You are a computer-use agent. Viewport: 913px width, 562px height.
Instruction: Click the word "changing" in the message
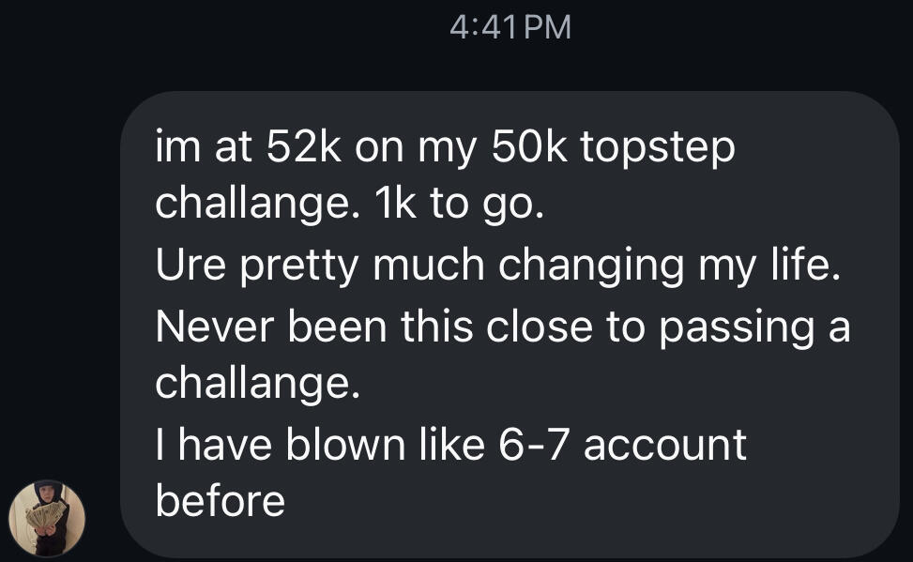click(x=591, y=266)
